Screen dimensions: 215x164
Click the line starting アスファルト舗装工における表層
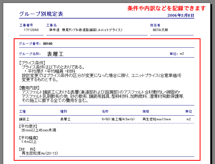coord(101,92)
